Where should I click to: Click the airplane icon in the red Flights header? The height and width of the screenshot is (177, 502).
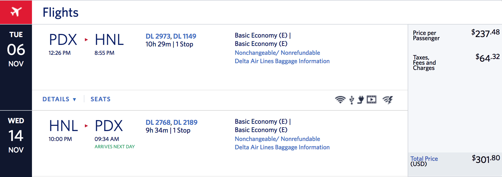[x=16, y=12]
